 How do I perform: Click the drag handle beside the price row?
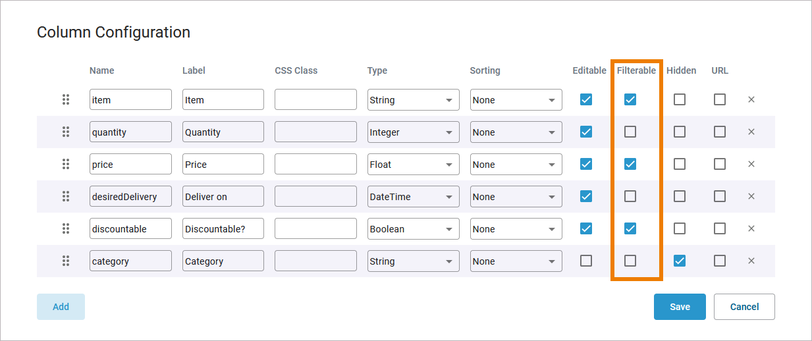[x=66, y=164]
